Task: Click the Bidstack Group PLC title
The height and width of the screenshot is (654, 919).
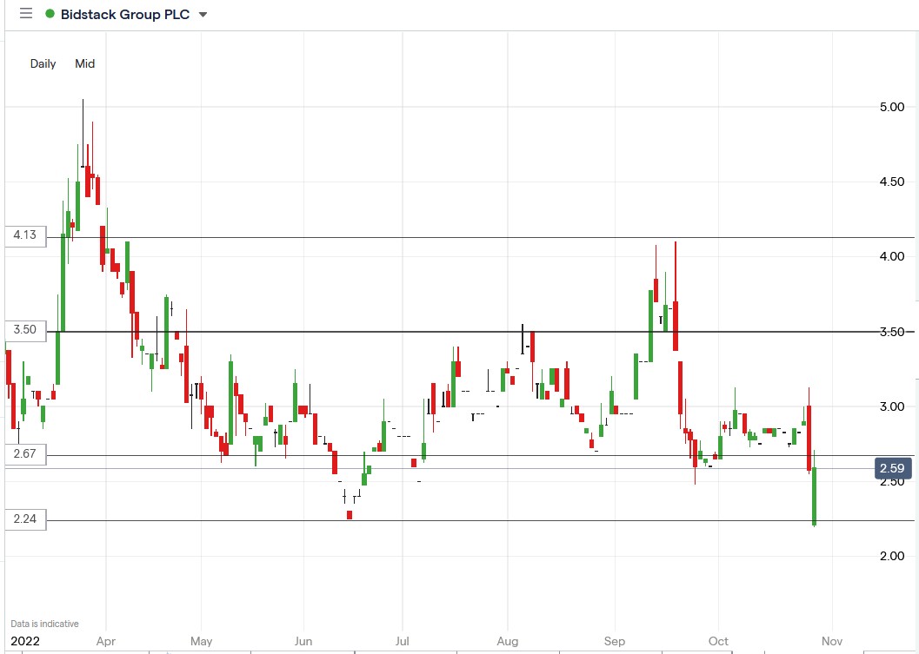Action: coord(126,14)
